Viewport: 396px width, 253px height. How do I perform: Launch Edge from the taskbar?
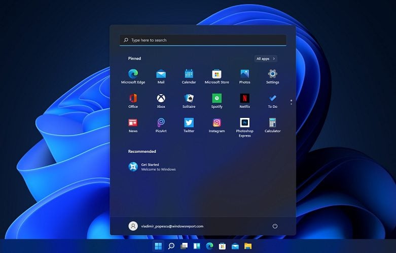tap(209, 246)
